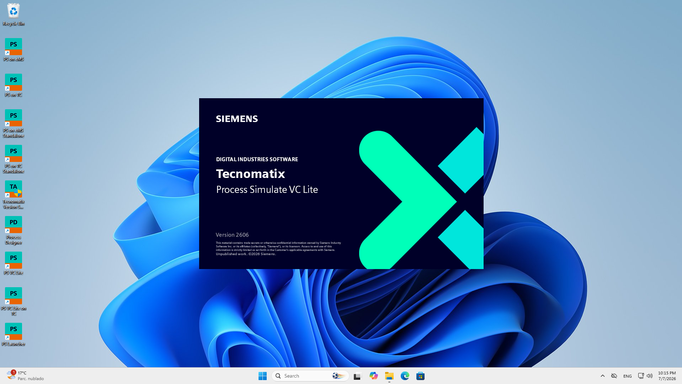The width and height of the screenshot is (682, 384).
Task: Show hidden system tray icons
Action: point(603,376)
